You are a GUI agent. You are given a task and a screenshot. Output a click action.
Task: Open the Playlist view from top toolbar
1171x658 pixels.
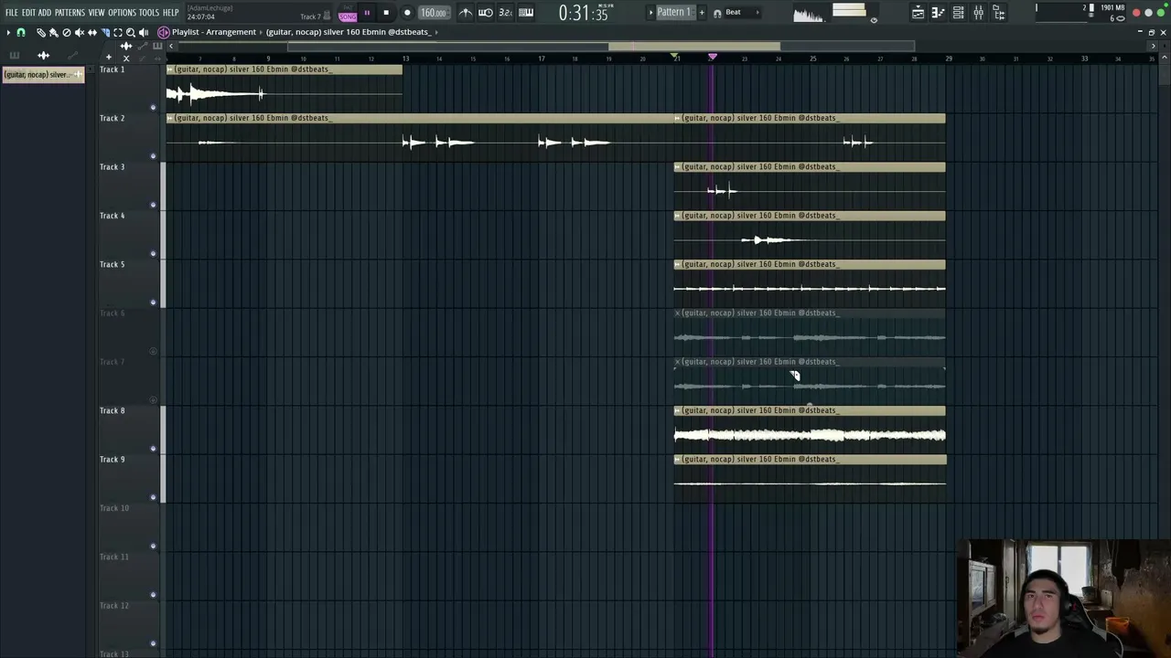click(918, 12)
